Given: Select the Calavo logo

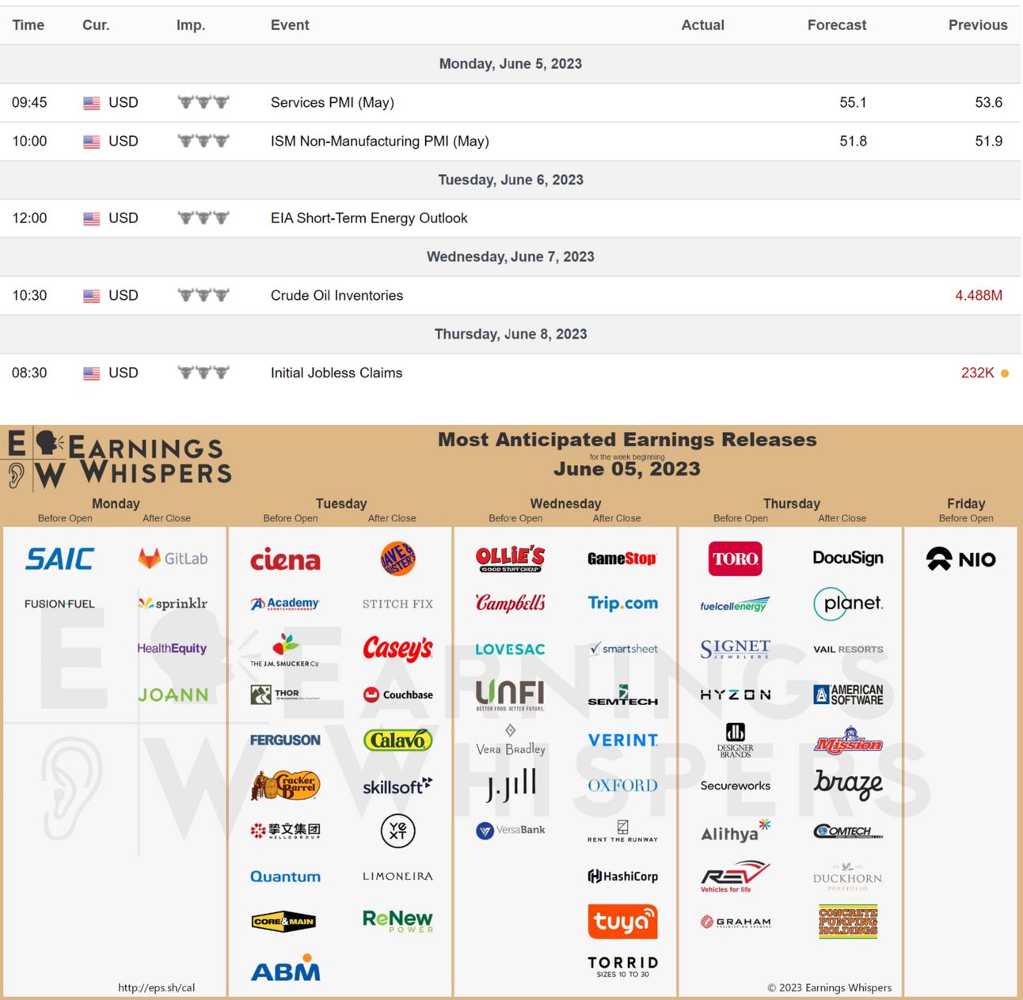Looking at the screenshot, I should 397,740.
